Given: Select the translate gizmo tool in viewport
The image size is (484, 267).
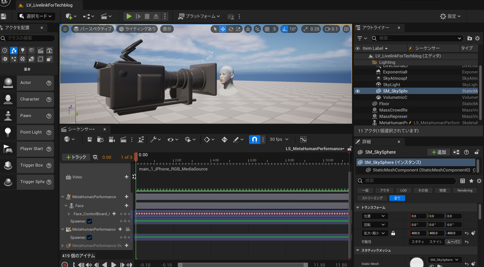Looking at the screenshot, I should pos(223,29).
